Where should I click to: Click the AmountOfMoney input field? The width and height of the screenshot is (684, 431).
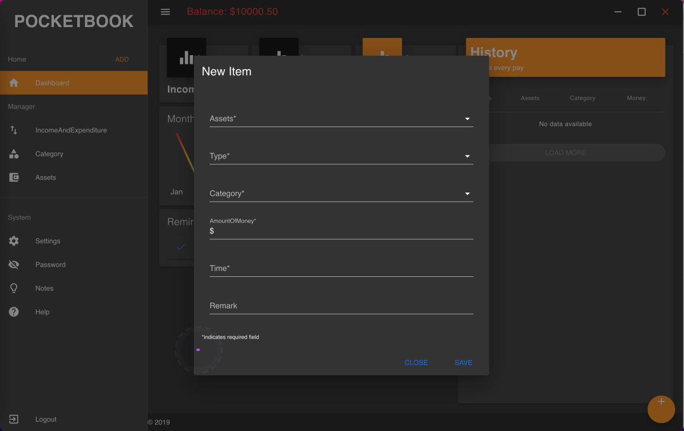343,231
